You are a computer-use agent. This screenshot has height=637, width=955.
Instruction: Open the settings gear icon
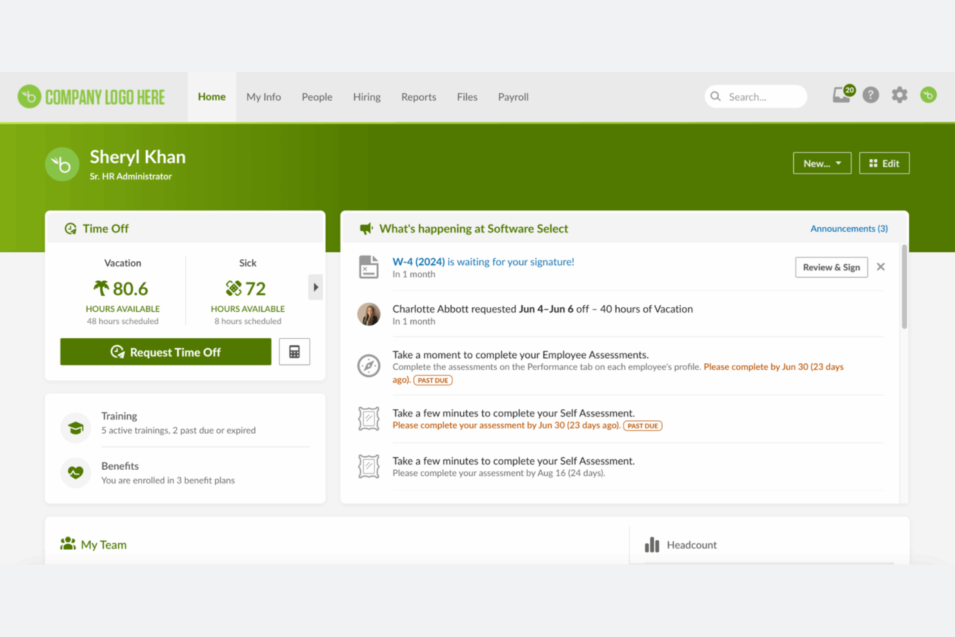[900, 95]
